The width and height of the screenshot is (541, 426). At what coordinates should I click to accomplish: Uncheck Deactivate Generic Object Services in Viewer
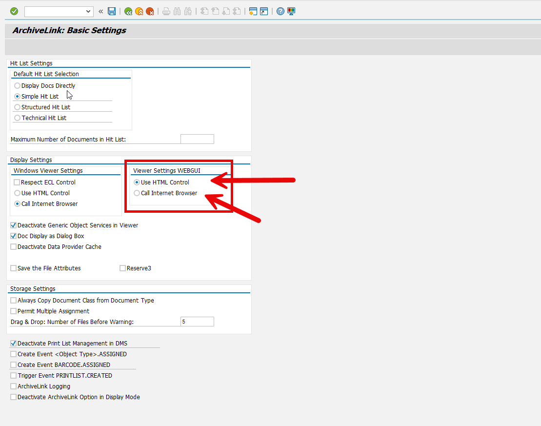(14, 225)
